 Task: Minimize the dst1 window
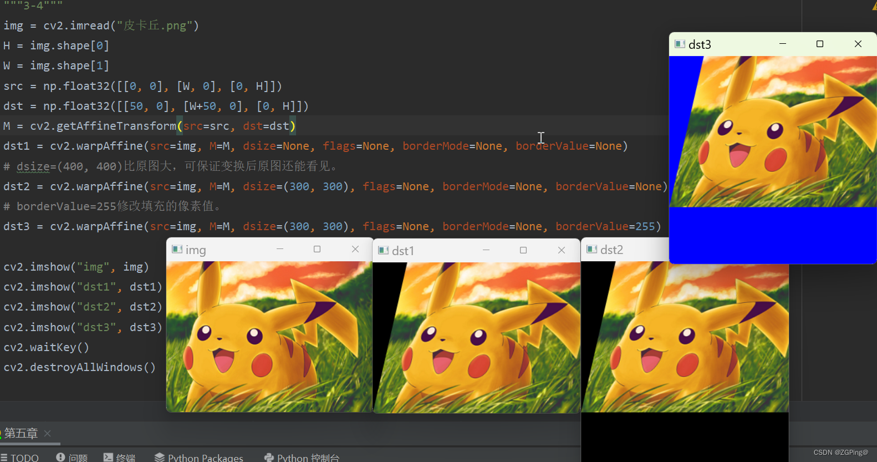click(486, 251)
